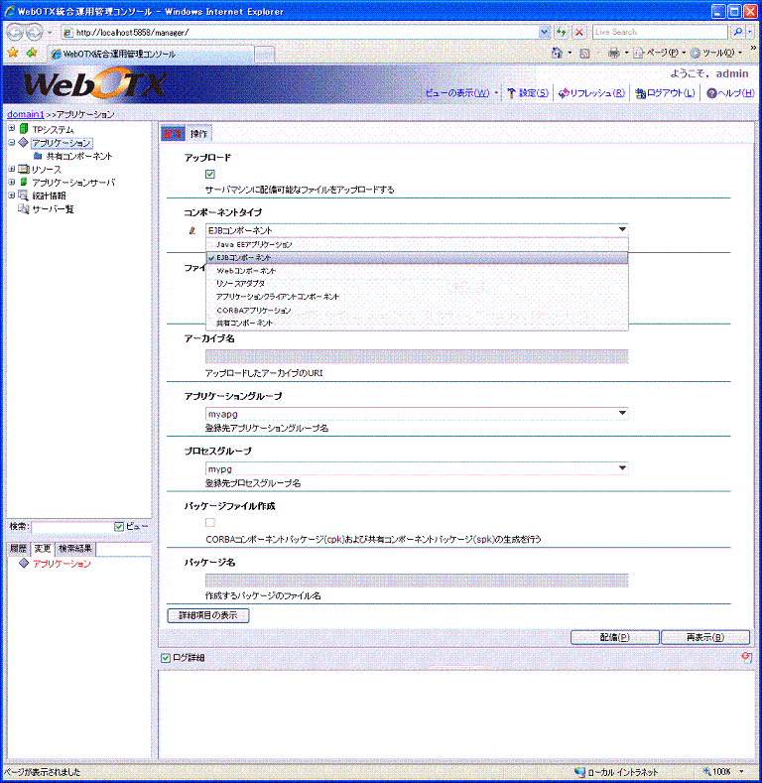Toggle the ログ詳細 checkbox
762x783 pixels.
point(166,658)
